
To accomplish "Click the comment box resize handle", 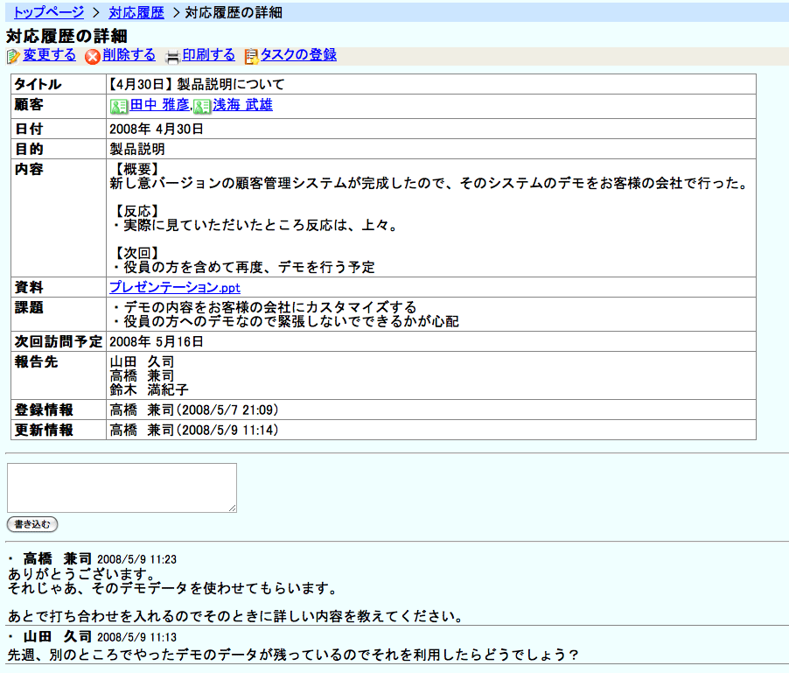I will tap(233, 508).
